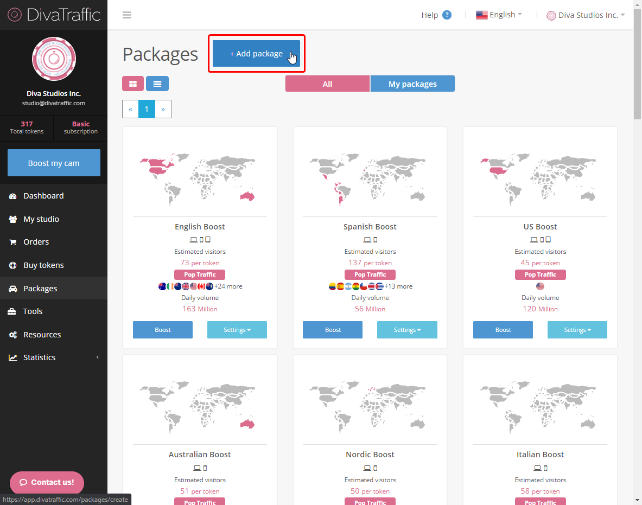Open Buy tokens from the sidebar
Screen dimensions: 642x505
54,266
